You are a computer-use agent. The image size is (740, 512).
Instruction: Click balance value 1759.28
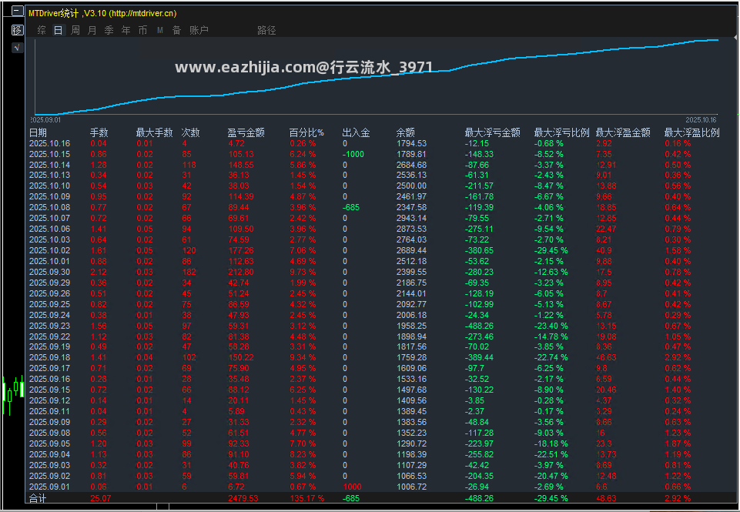coord(411,357)
